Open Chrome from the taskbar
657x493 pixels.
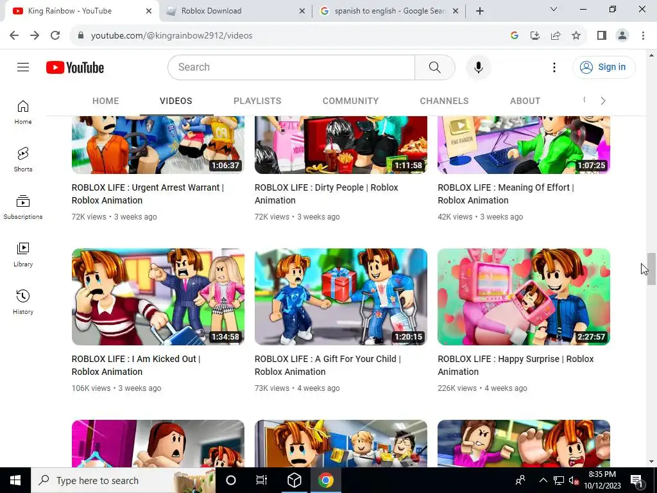(x=325, y=480)
